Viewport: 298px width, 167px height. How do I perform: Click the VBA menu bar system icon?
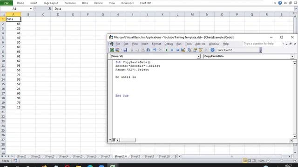point(112,44)
